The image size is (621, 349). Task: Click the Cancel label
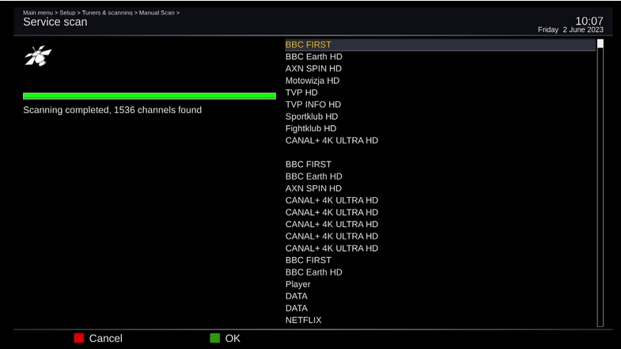coord(106,338)
